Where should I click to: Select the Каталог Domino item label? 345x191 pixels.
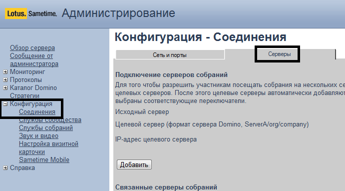[x=33, y=87]
